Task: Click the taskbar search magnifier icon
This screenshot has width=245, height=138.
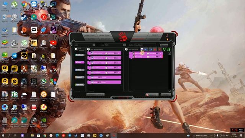Action: coord(9,135)
